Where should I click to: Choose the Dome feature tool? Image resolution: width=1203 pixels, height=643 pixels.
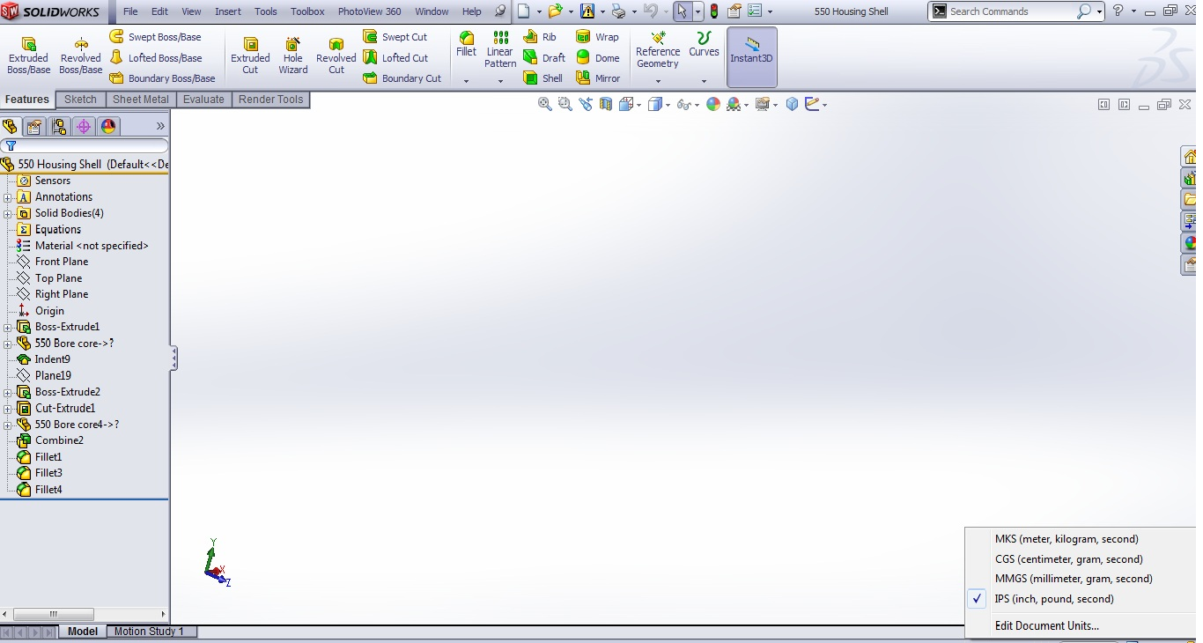pyautogui.click(x=597, y=58)
